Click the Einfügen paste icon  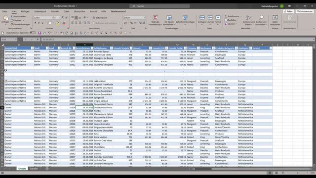5,18
